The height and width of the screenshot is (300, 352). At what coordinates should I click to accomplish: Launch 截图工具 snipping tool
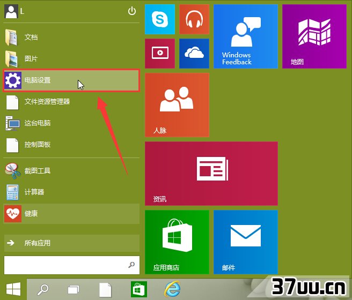71,171
